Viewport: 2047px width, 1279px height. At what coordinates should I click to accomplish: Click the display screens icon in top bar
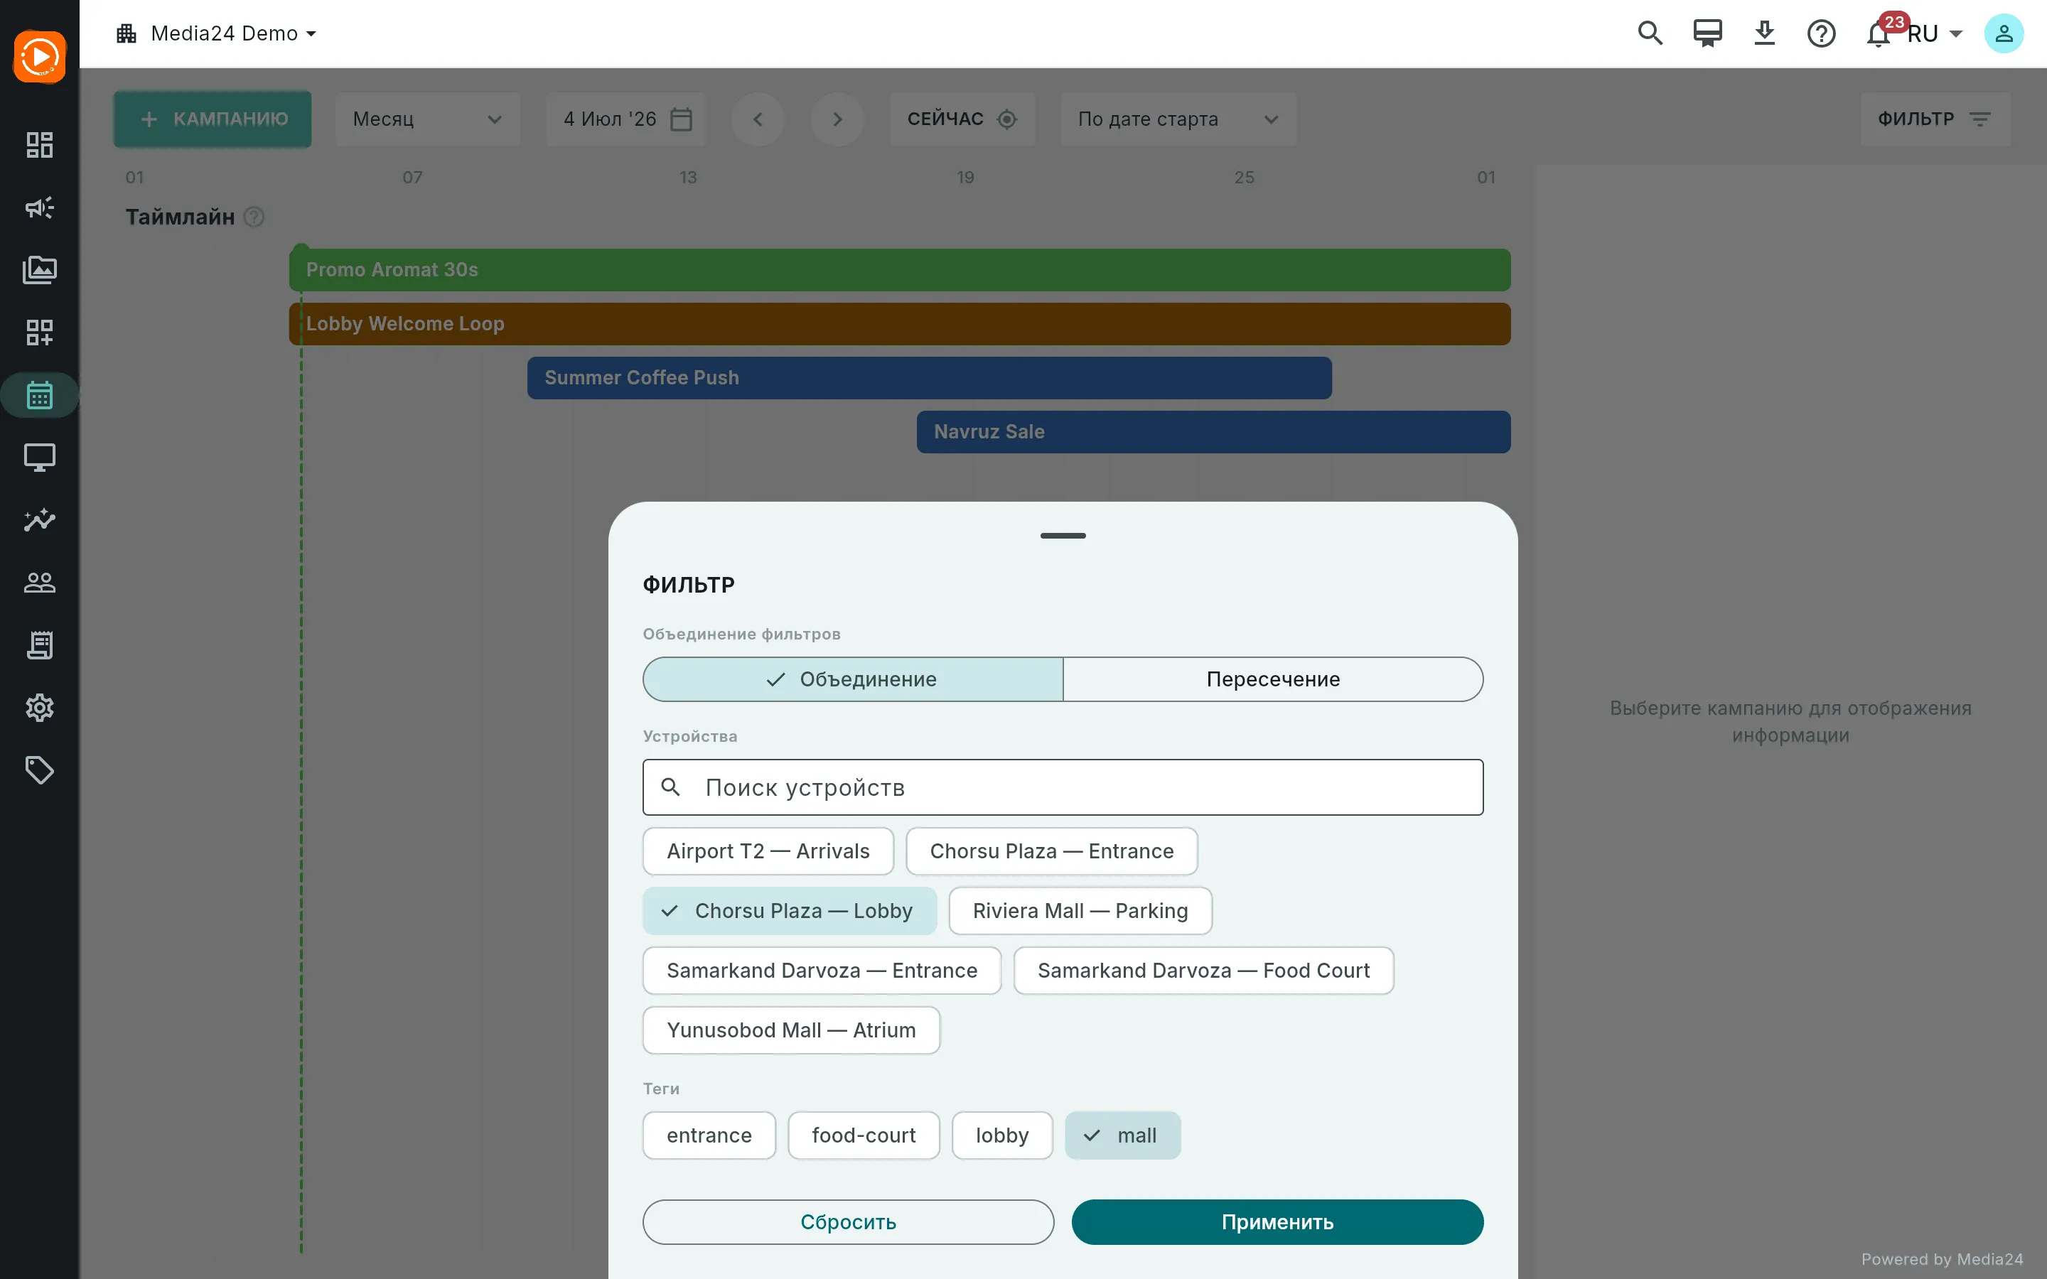[x=1707, y=34]
